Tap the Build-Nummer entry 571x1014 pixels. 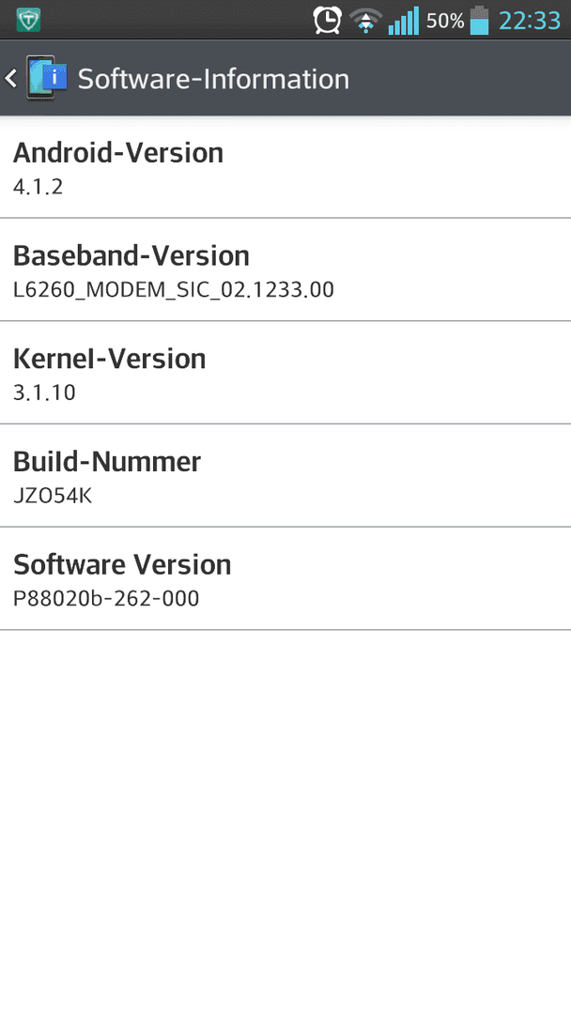(285, 476)
